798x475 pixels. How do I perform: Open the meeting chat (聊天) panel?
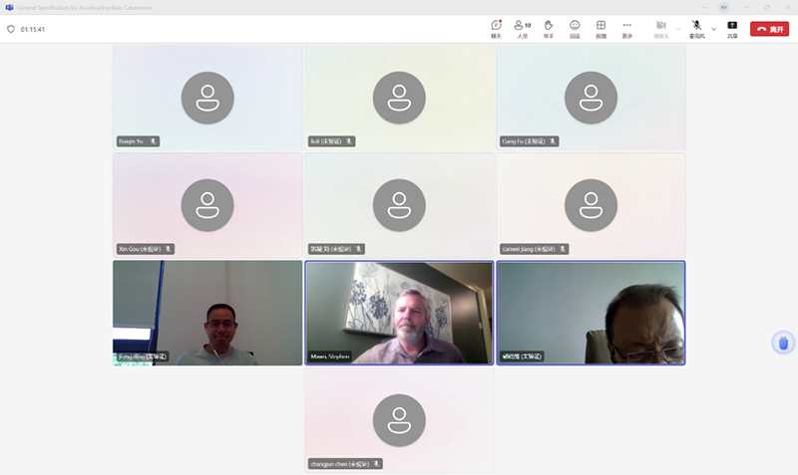coord(496,29)
